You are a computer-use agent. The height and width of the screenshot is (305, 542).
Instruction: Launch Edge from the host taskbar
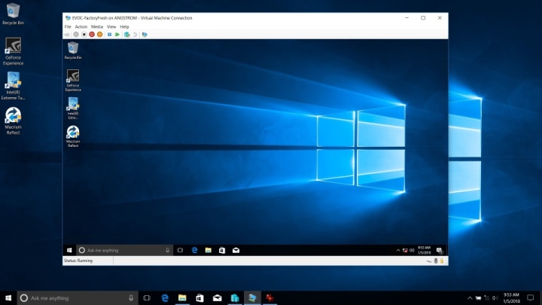[165, 297]
